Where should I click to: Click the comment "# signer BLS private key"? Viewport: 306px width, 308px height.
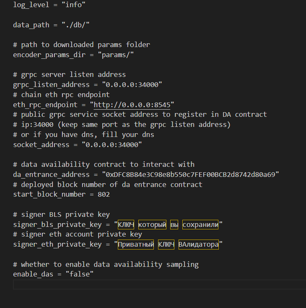tap(61, 214)
